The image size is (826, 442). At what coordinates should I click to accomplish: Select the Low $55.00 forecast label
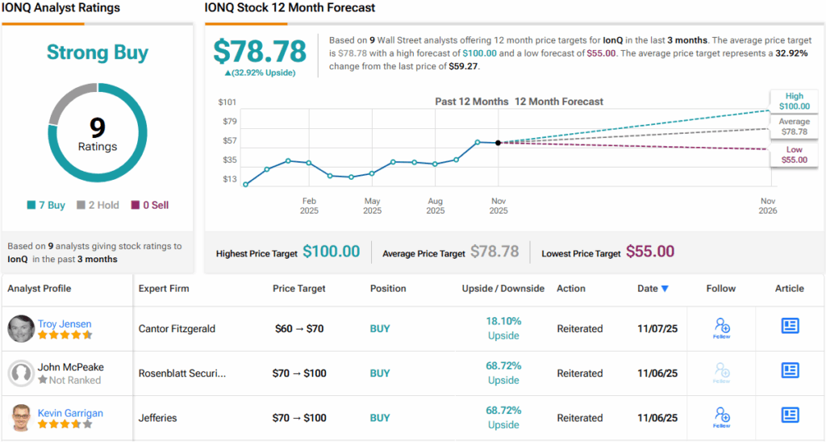coord(793,155)
